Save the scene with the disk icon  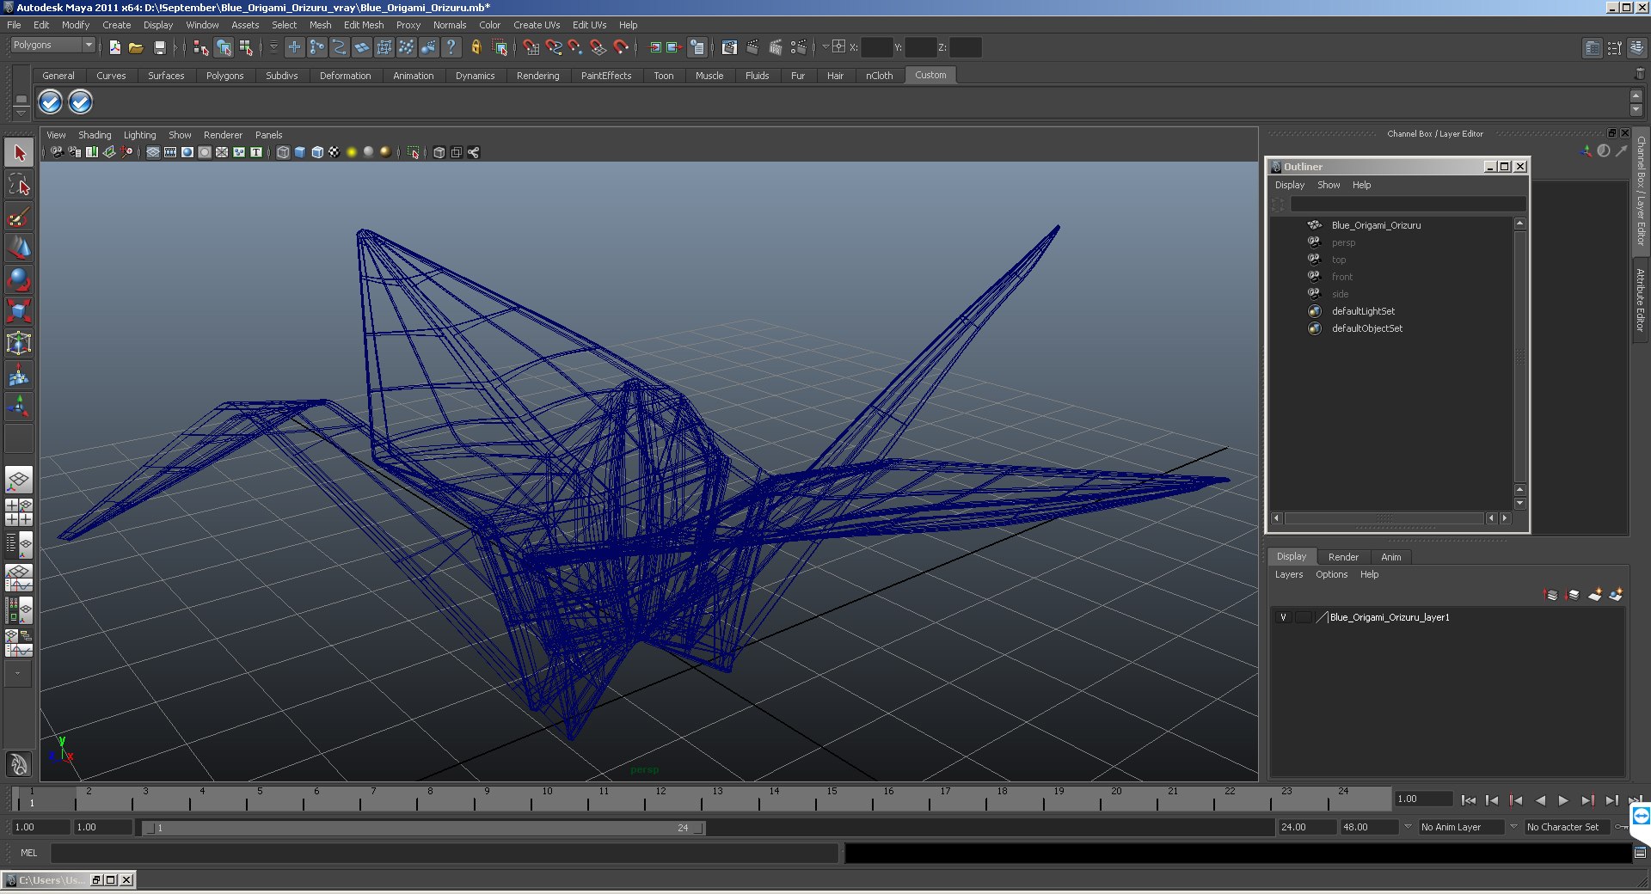pyautogui.click(x=159, y=48)
